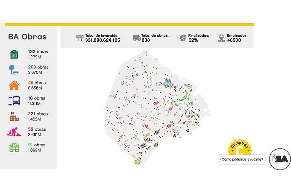Screen dimensions: 291x194
Task: Click the brown school building icon
Action: point(14,116)
